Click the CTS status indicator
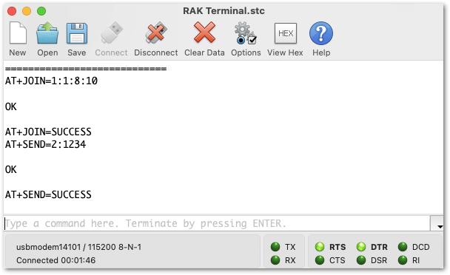The width and height of the screenshot is (450, 275). (320, 260)
